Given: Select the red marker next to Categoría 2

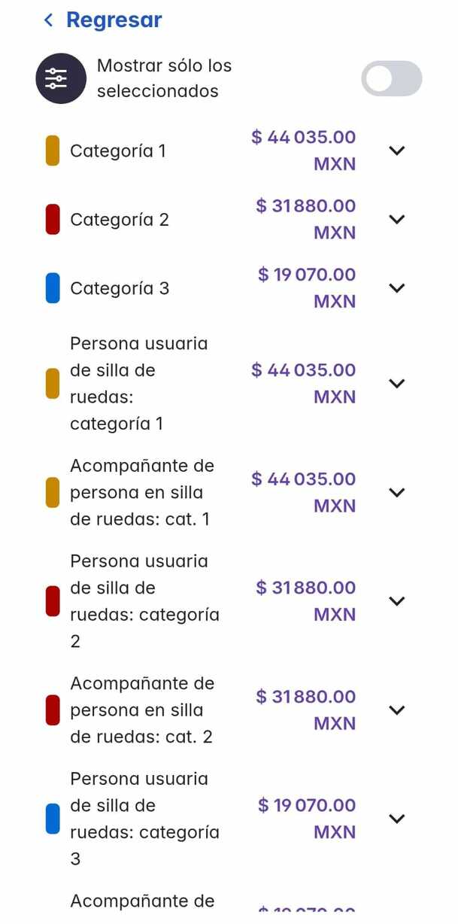Looking at the screenshot, I should pos(51,219).
